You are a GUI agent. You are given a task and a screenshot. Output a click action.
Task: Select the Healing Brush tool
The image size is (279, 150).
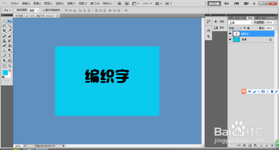(x=4, y=36)
